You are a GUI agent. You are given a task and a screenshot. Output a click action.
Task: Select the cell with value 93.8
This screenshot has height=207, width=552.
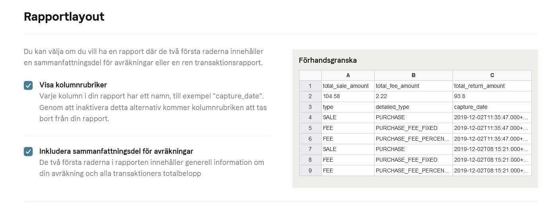pyautogui.click(x=492, y=97)
